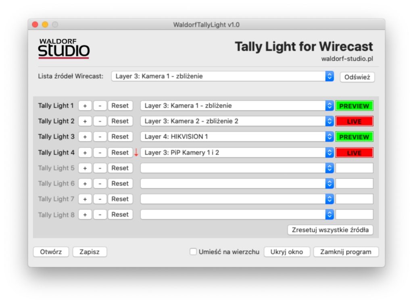The image size is (413, 304).
Task: Click the Tally Light 4 label
Action: click(56, 152)
